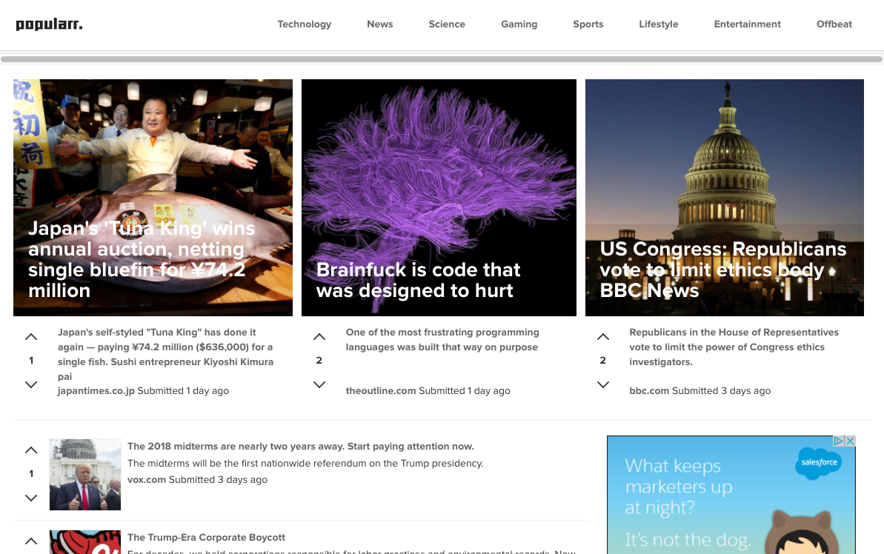This screenshot has height=554, width=884.
Task: Close the Salesforce ad with X icon
Action: (850, 441)
